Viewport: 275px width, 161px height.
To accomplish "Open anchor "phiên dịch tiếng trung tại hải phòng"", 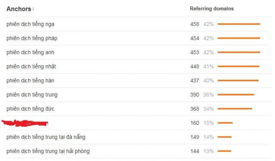I will (x=48, y=151).
